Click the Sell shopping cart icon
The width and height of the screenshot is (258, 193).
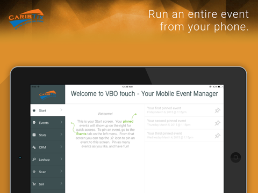[34, 184]
